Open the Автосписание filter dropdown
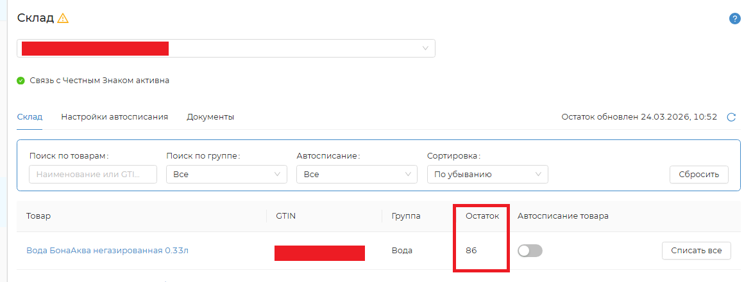Image resolution: width=744 pixels, height=282 pixels. click(357, 174)
